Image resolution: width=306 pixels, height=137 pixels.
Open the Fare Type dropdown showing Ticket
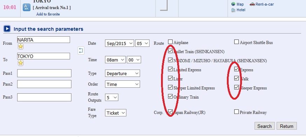pyautogui.click(x=116, y=113)
